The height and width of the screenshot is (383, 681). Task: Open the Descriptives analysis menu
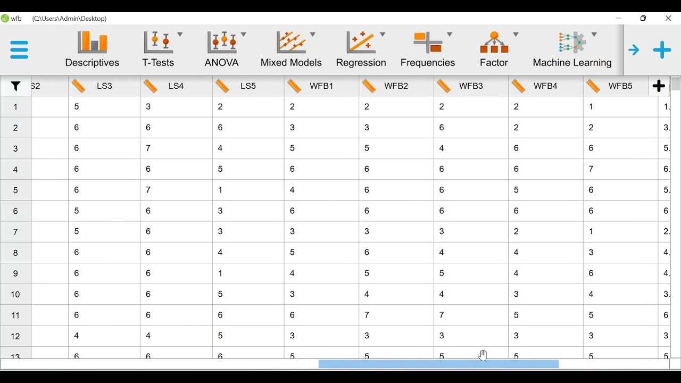coord(93,49)
